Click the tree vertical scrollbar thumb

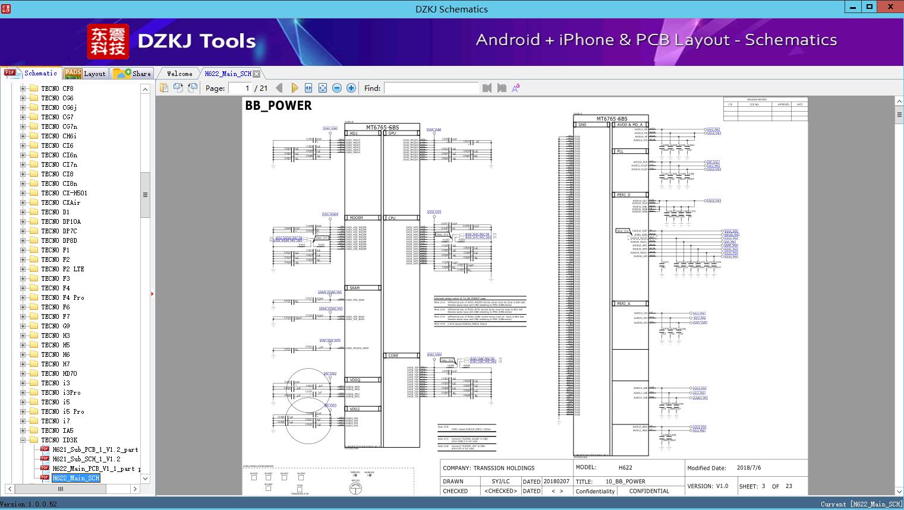tap(145, 195)
